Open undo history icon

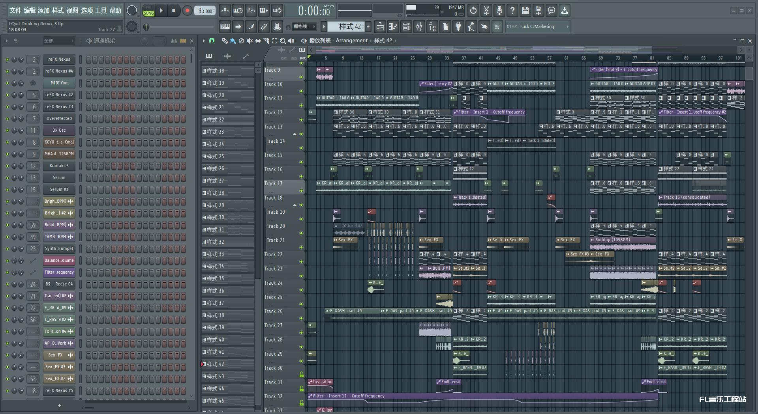point(473,11)
